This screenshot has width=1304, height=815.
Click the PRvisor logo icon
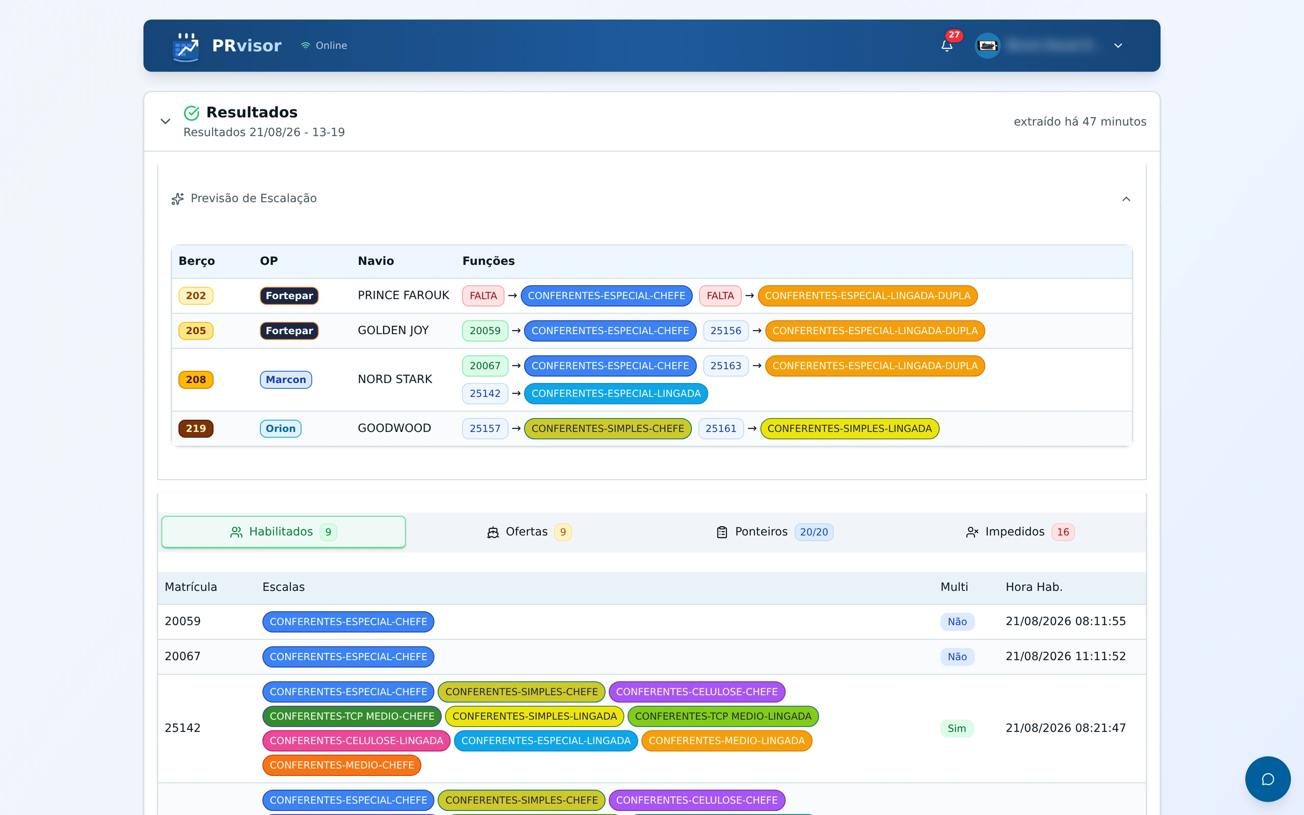[186, 46]
